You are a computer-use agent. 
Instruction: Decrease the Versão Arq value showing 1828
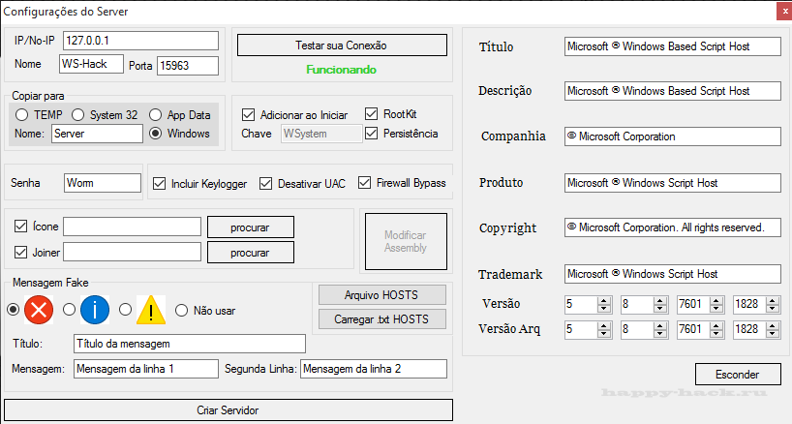[x=773, y=333]
